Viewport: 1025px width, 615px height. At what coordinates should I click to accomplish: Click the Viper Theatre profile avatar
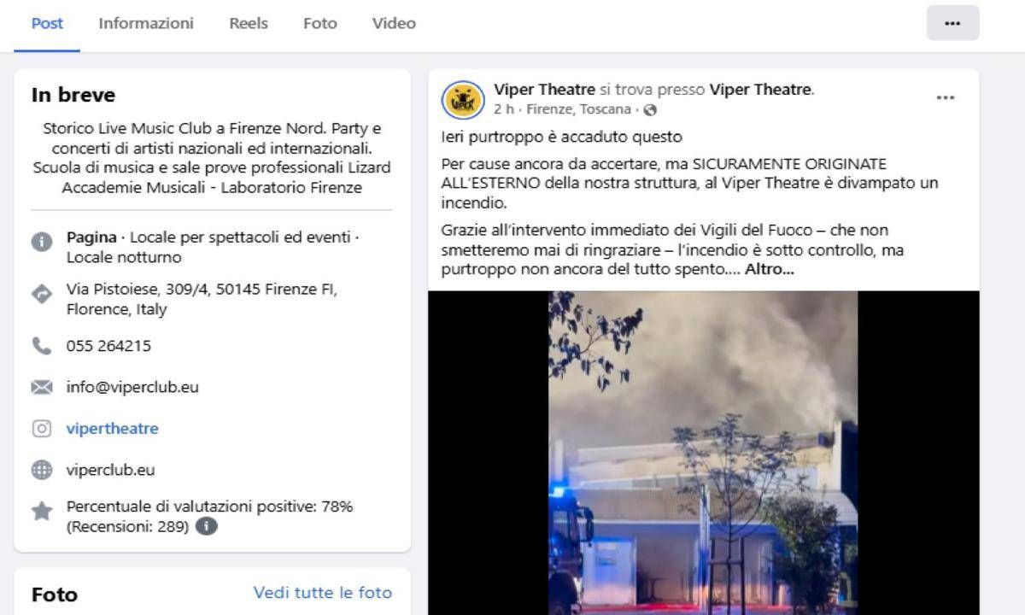point(463,100)
